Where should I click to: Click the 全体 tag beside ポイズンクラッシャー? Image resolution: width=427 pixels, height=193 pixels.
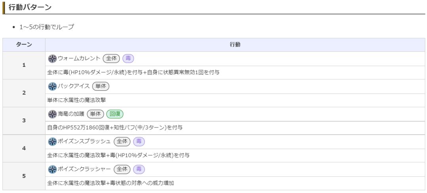[122, 169]
